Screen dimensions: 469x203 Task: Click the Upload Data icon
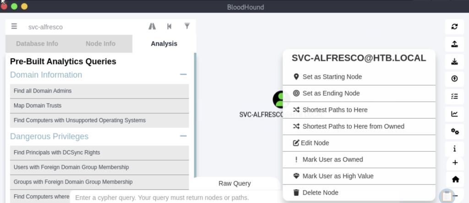(x=454, y=79)
